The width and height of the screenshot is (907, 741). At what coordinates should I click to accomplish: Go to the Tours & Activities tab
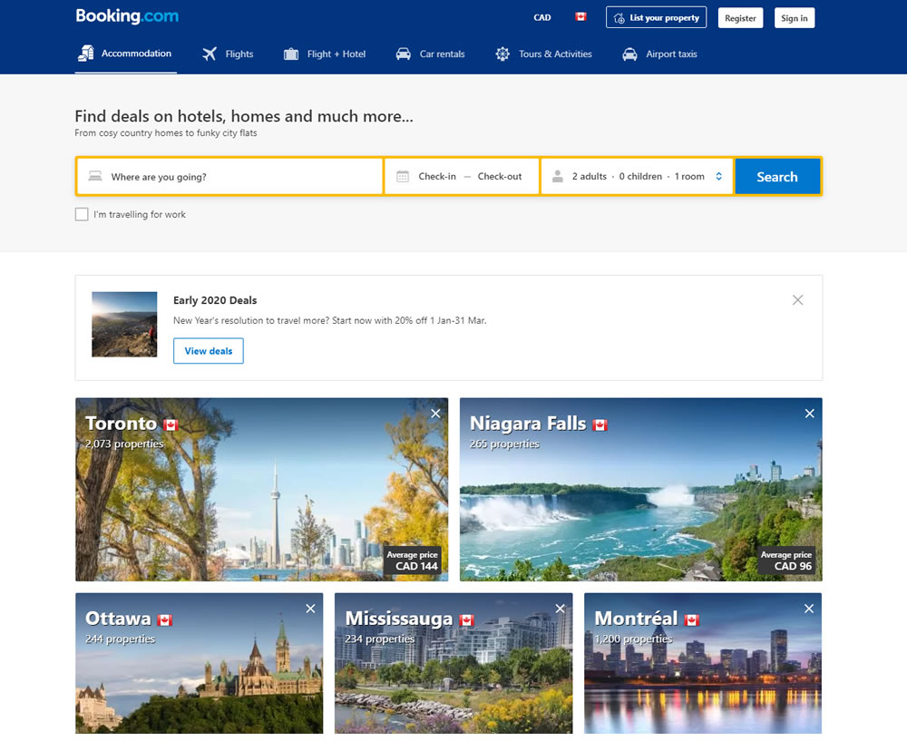[544, 54]
